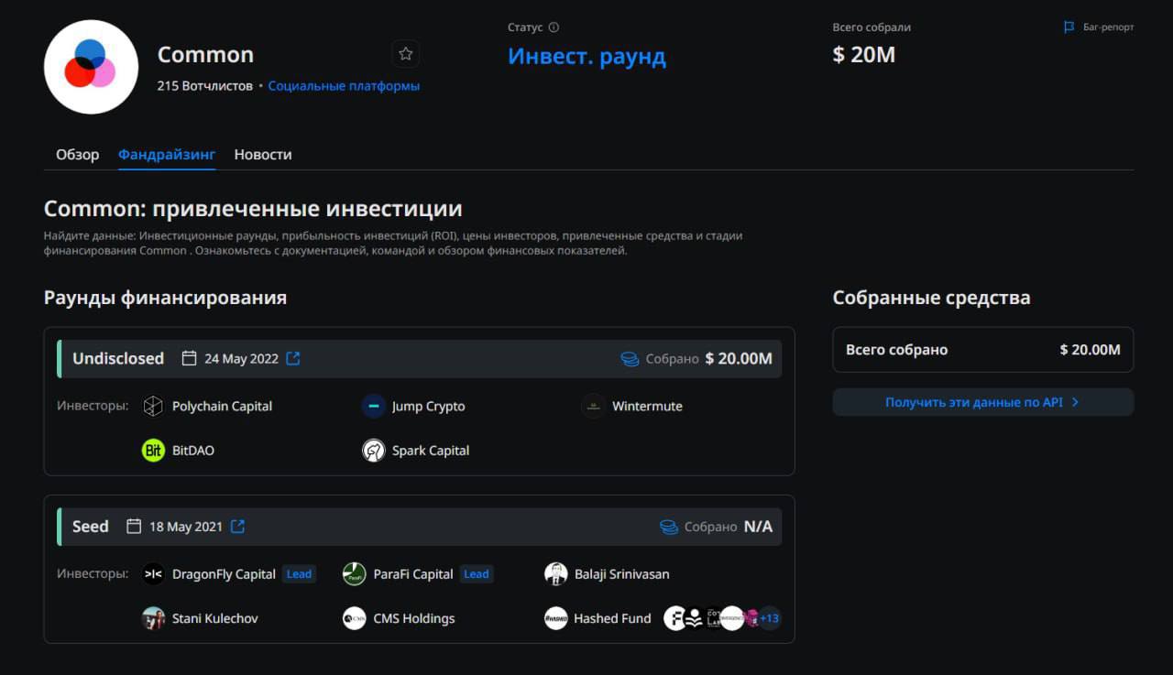
Task: Click calendar icon next to 18 May 2021
Action: (134, 527)
